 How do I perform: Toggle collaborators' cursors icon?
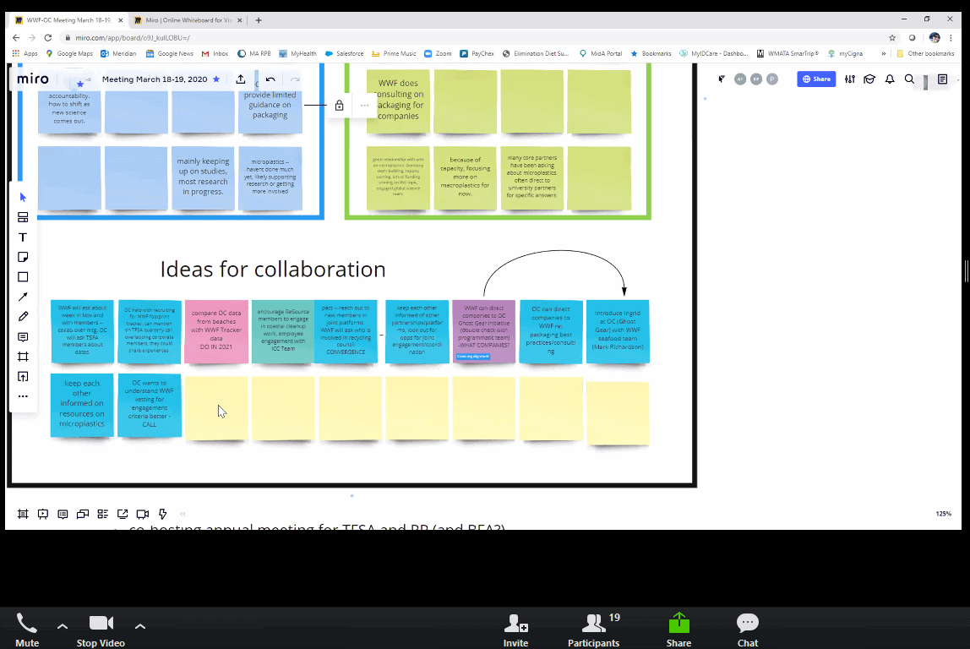click(722, 79)
